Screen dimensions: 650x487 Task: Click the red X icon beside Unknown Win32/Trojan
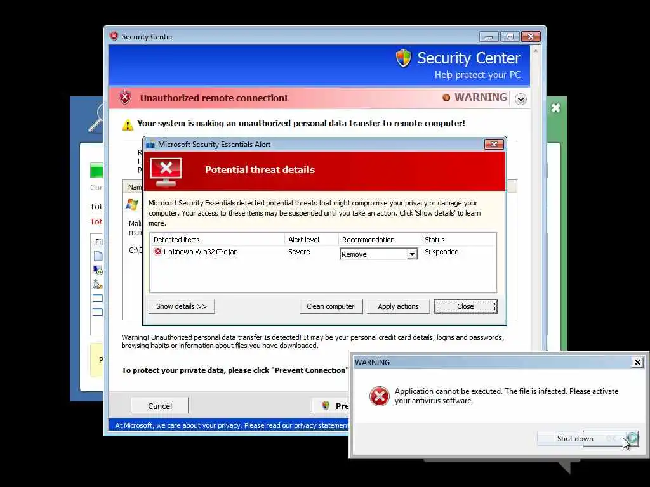pyautogui.click(x=157, y=251)
